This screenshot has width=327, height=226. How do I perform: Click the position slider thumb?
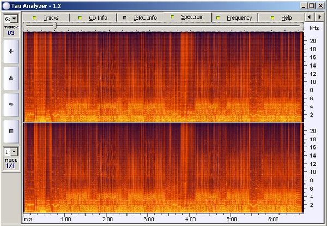[55, 26]
